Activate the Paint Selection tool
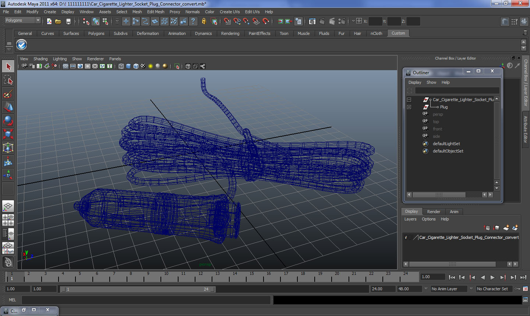 (8, 94)
